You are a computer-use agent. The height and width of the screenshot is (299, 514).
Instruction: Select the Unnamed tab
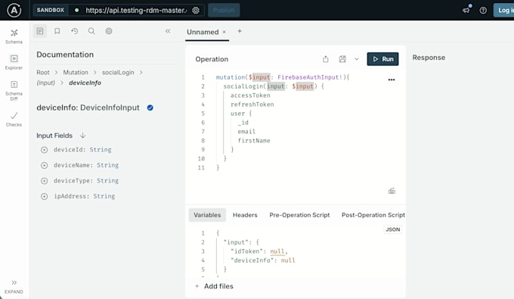pyautogui.click(x=203, y=32)
